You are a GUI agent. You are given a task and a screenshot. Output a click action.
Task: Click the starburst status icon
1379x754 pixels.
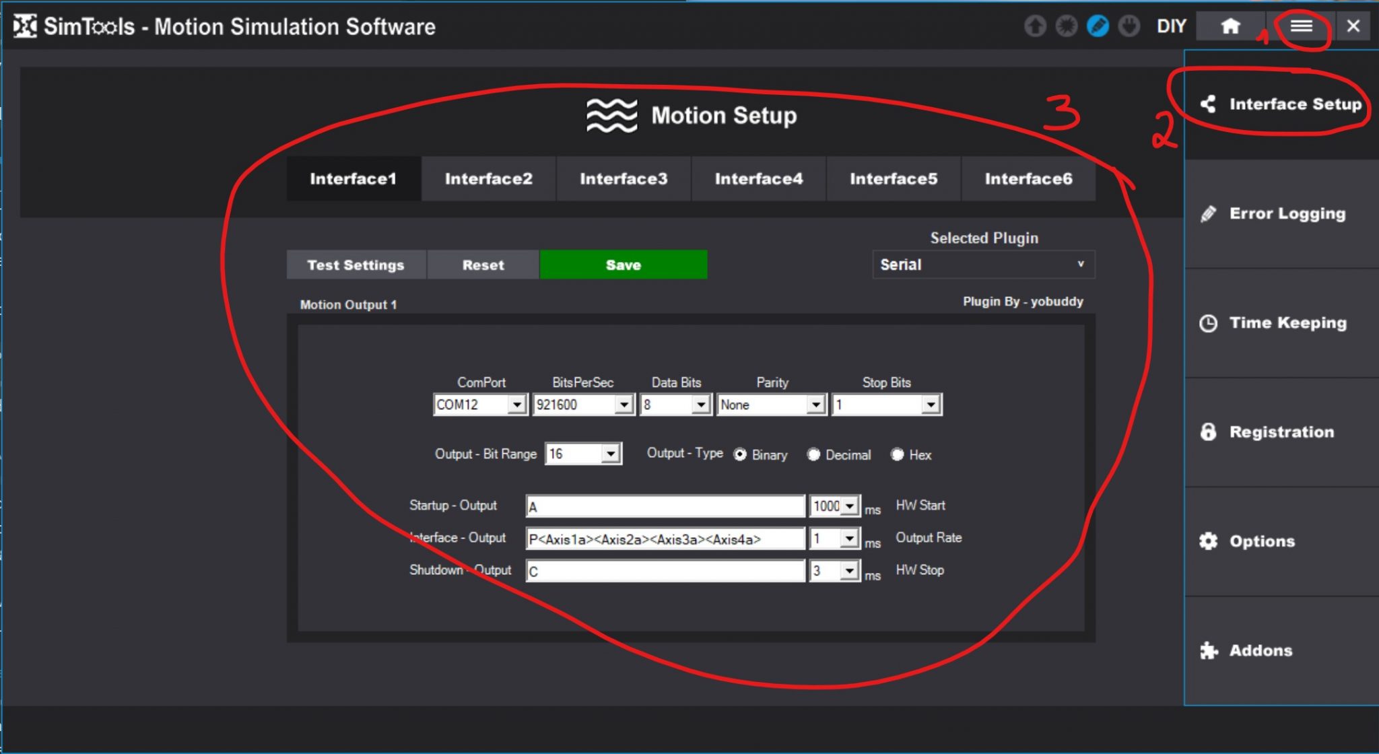(x=1066, y=26)
